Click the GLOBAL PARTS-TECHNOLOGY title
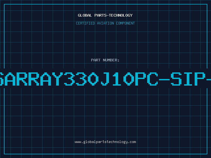 pos(105,15)
